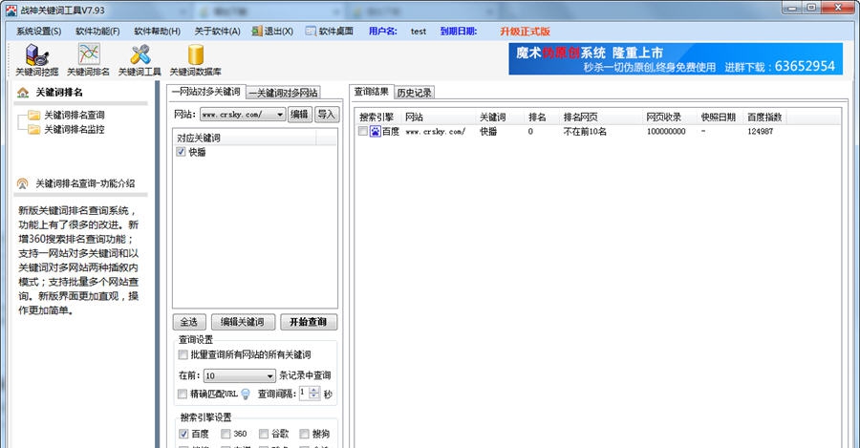Click the home icon beside 关键词排名
860x448 pixels.
coord(23,92)
